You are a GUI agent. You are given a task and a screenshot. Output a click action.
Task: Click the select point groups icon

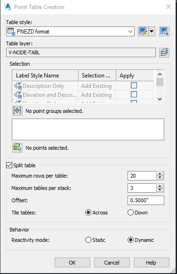pos(17,111)
